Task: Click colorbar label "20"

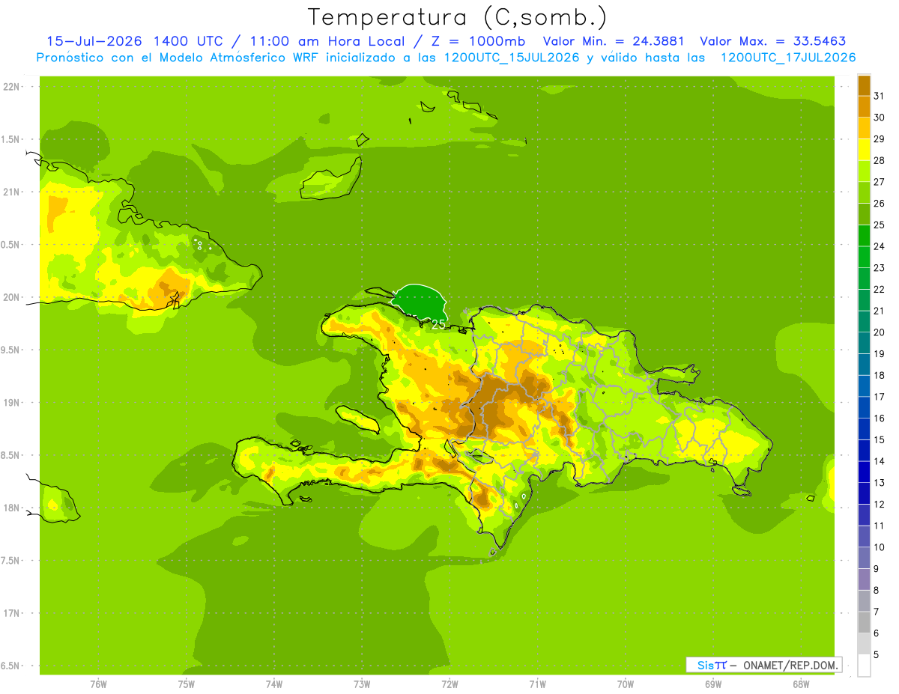Action: (880, 332)
